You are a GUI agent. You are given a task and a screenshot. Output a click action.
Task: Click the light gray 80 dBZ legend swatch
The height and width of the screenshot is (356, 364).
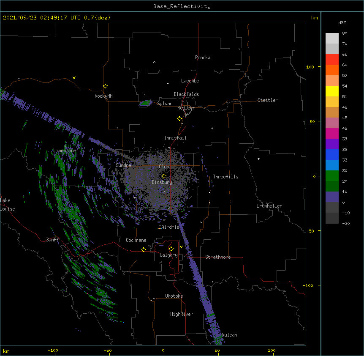[332, 38]
